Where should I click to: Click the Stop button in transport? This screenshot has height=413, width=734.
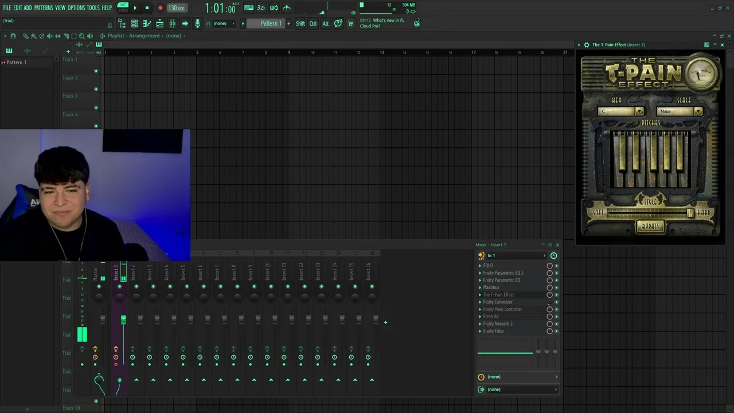[x=147, y=7]
